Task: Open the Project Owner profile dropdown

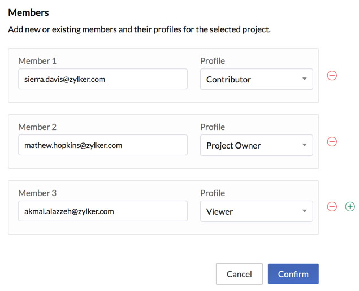Action: (x=257, y=145)
